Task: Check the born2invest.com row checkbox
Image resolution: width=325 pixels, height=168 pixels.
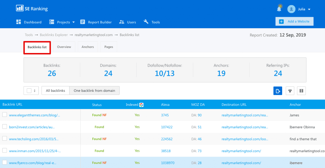Action: tap(4, 126)
